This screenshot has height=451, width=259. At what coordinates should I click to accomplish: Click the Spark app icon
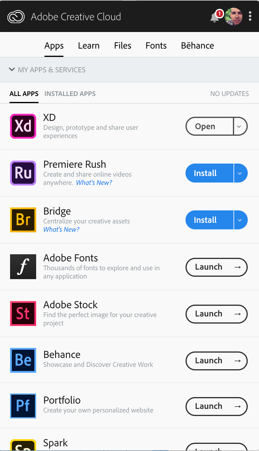23,445
